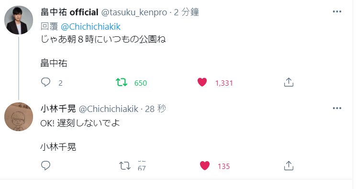Image resolution: width=356 pixels, height=189 pixels.
Task: Open 小林千晃 avatar illustration
Action: (x=19, y=117)
